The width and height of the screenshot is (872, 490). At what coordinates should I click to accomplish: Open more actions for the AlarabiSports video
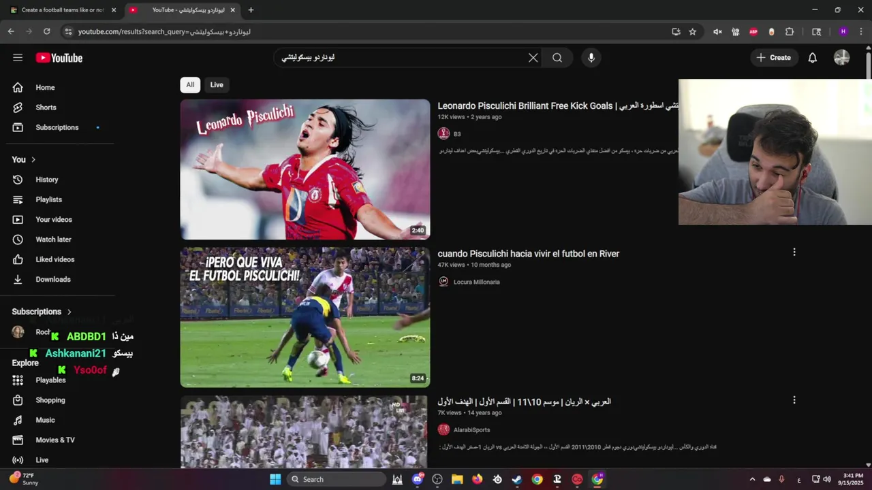(x=794, y=400)
